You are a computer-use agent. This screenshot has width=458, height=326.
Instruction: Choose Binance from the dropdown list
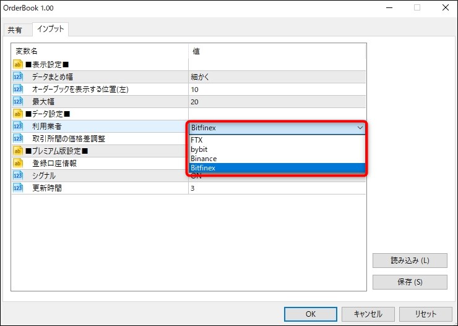tap(277, 159)
